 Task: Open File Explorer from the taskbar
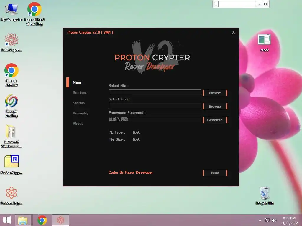pyautogui.click(x=22, y=220)
